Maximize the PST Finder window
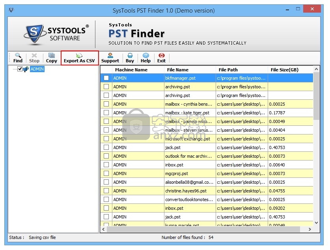Viewport: 330px width, 250px height. 298,9
